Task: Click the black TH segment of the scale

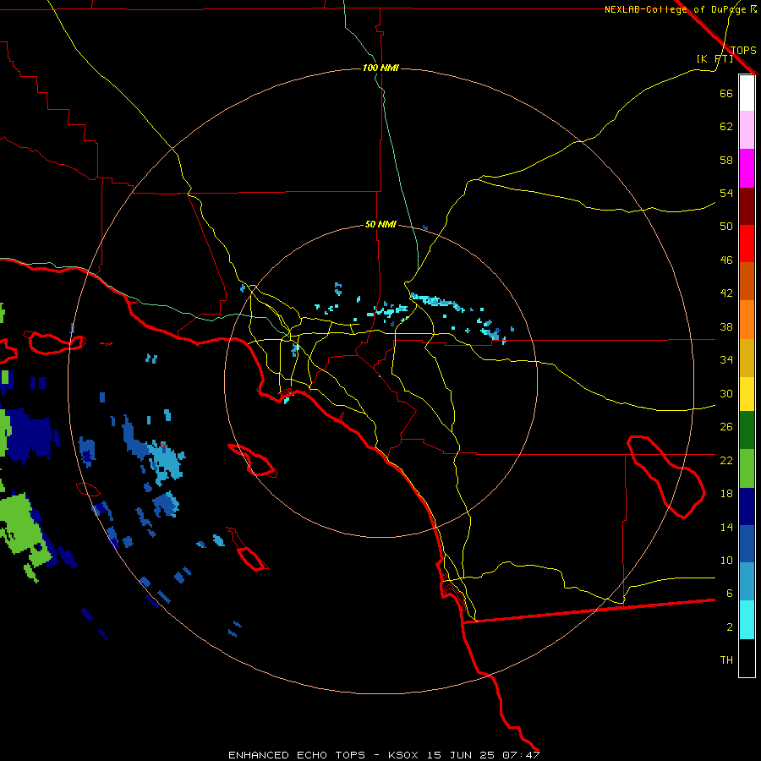Action: (747, 658)
